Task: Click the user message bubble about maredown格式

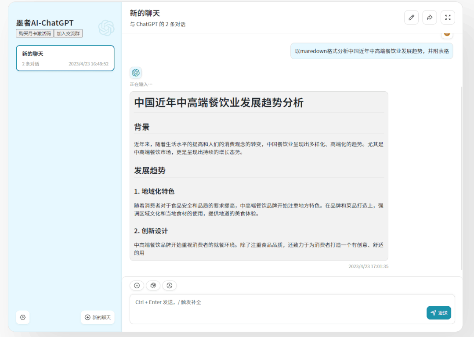Action: [x=372, y=51]
